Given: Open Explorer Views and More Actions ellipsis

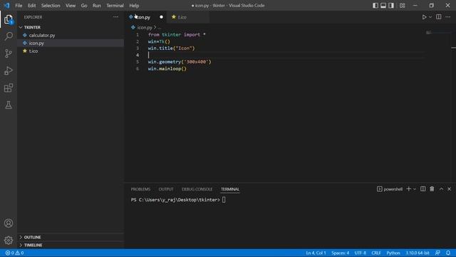Looking at the screenshot, I should click(115, 17).
